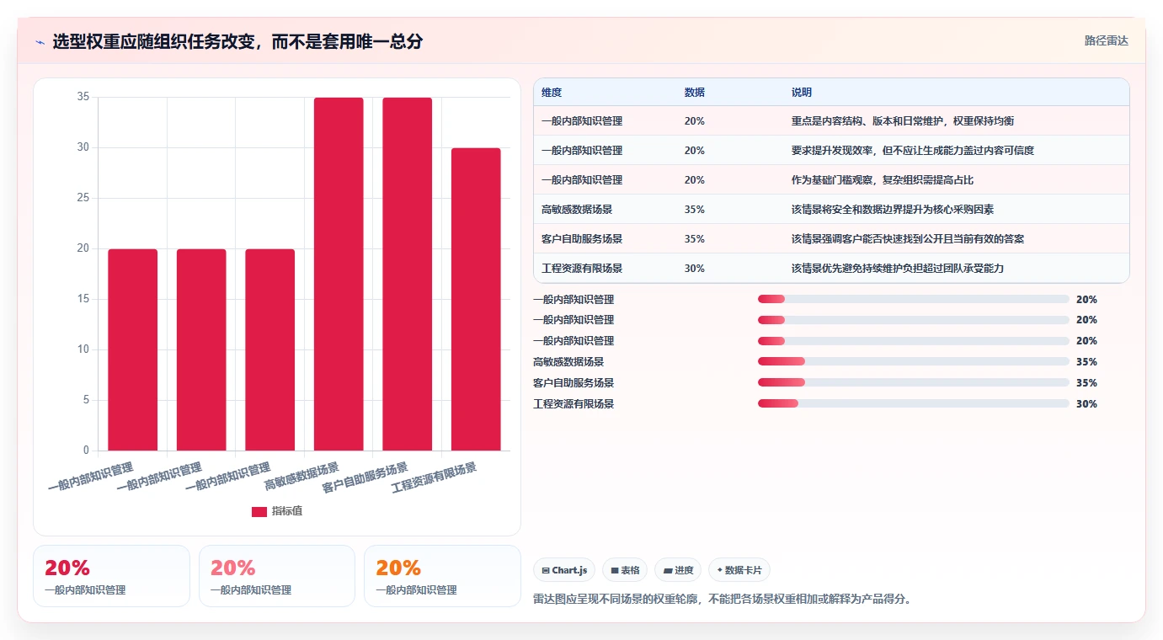Click the 高敏感数据场景 progress bar
This screenshot has height=640, width=1163.
[913, 361]
